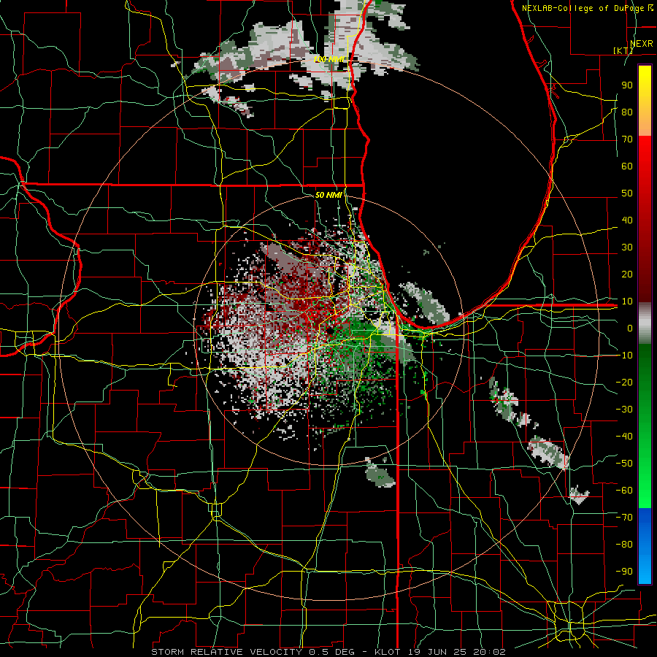Screen dimensions: 657x657
Task: Click the positive 60 scale value
Action: (x=627, y=166)
